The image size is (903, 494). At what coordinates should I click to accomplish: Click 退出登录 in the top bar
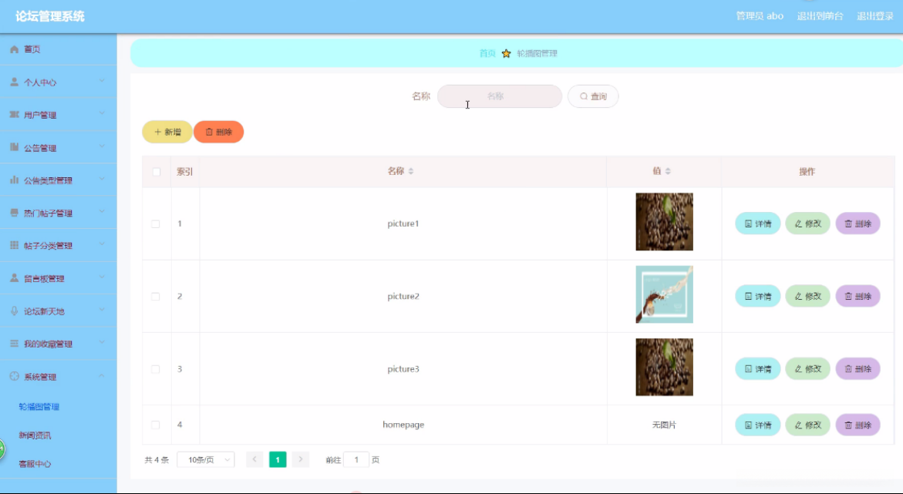click(x=874, y=16)
